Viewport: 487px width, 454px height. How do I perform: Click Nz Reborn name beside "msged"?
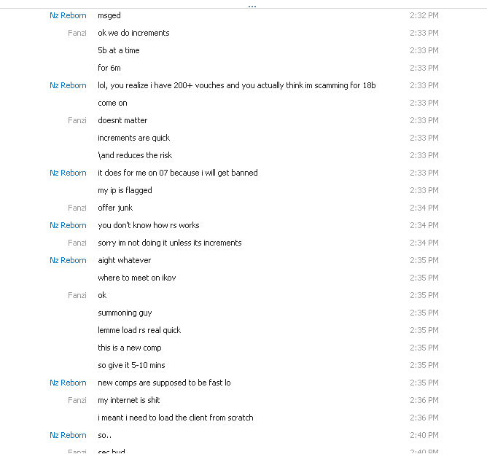68,15
